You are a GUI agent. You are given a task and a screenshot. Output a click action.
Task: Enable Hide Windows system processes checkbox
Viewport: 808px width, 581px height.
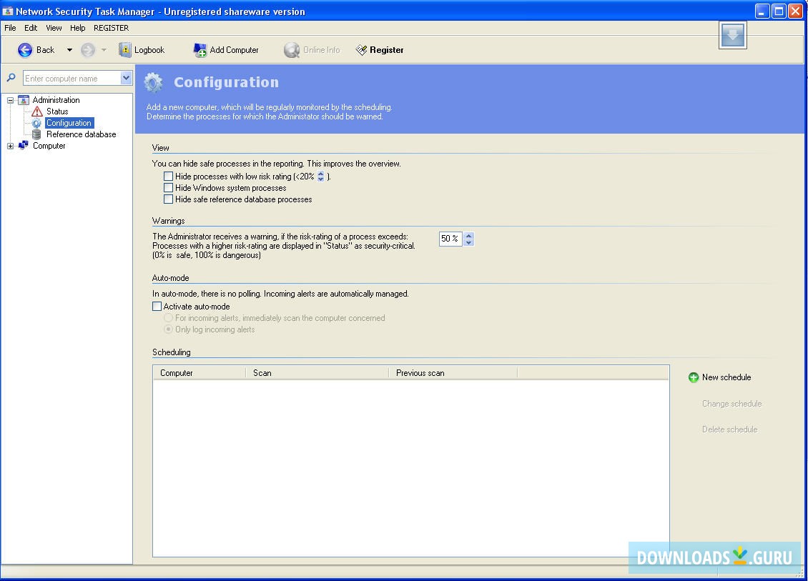(169, 187)
